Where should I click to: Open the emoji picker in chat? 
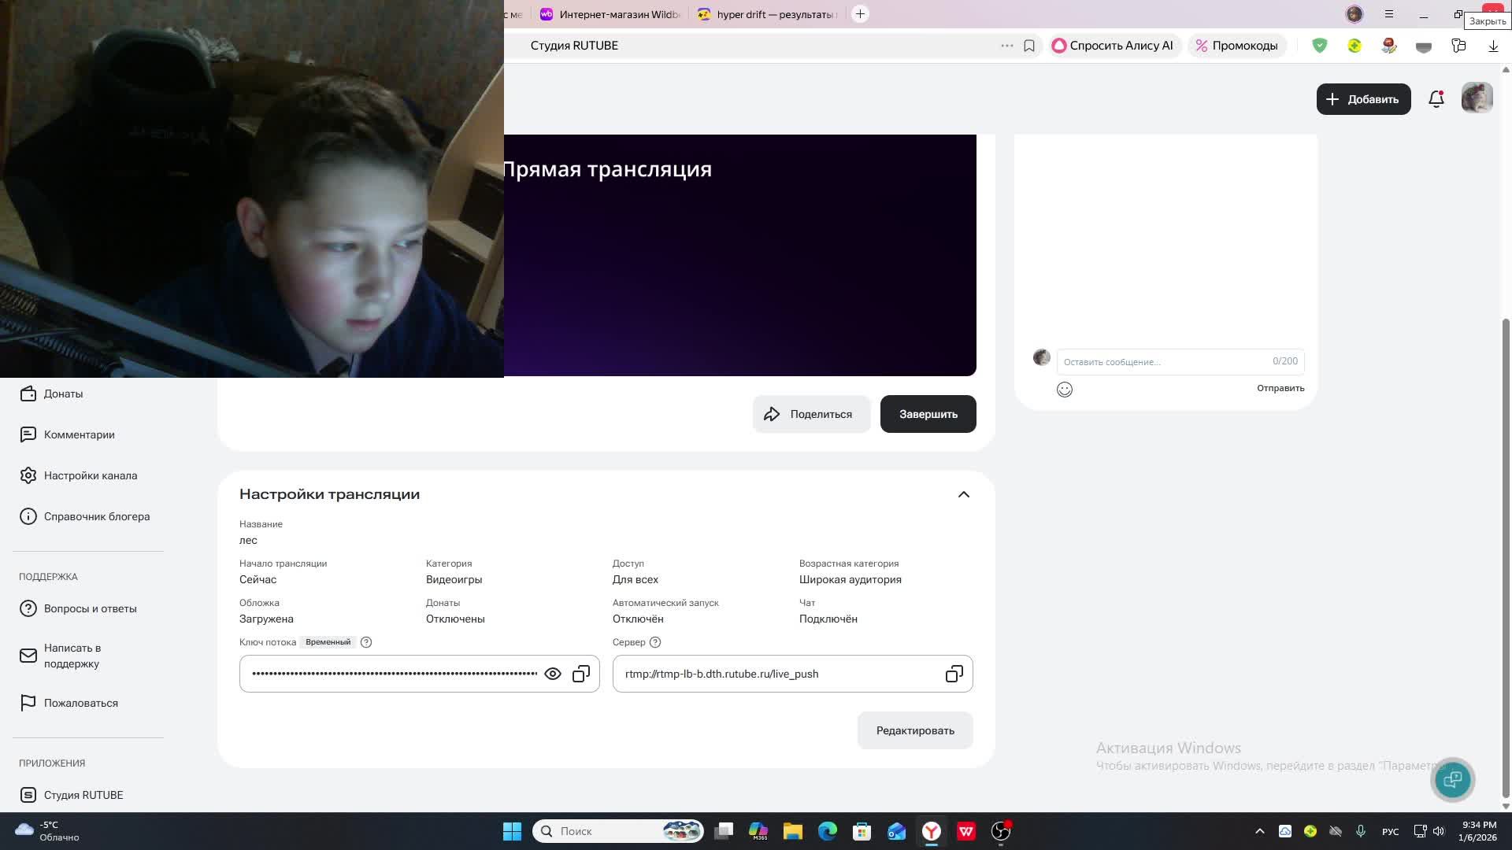1065,390
